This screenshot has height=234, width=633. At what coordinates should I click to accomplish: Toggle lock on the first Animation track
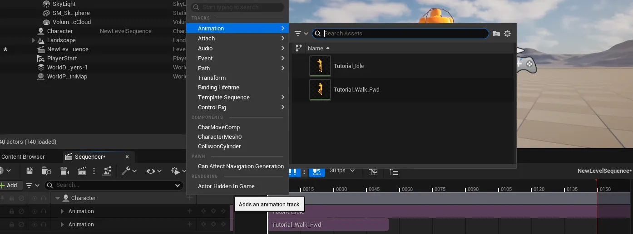[12, 211]
